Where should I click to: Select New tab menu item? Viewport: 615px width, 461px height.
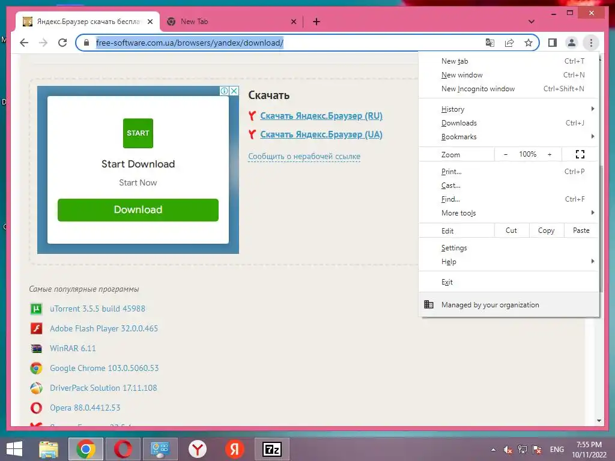[509, 61]
